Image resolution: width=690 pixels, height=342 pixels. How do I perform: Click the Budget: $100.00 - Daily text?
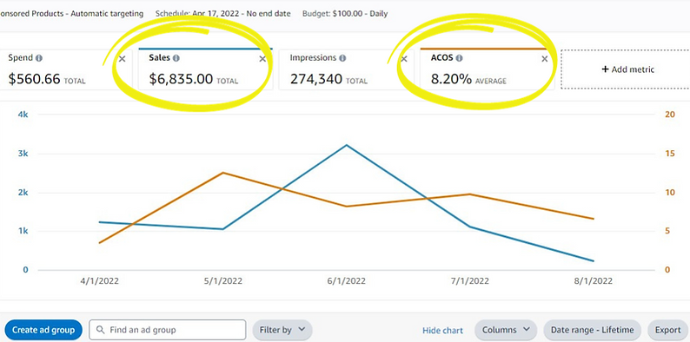pos(345,14)
